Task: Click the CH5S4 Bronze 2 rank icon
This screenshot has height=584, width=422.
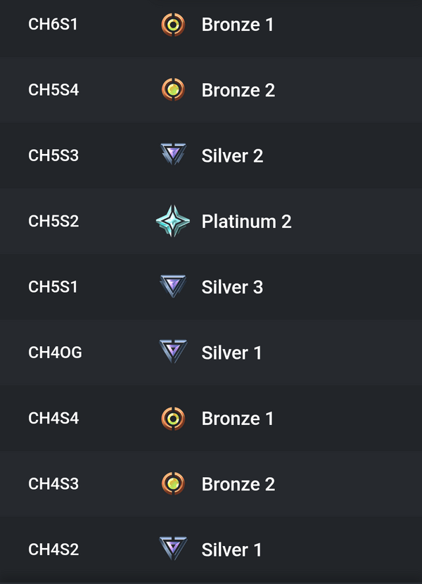Action: tap(172, 90)
